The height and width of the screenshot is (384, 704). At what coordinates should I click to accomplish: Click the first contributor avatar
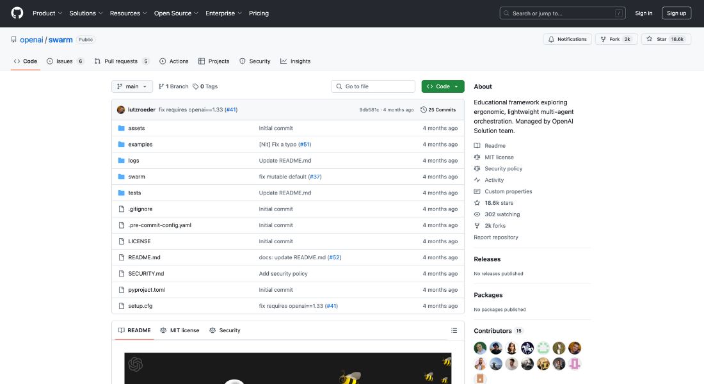point(479,348)
